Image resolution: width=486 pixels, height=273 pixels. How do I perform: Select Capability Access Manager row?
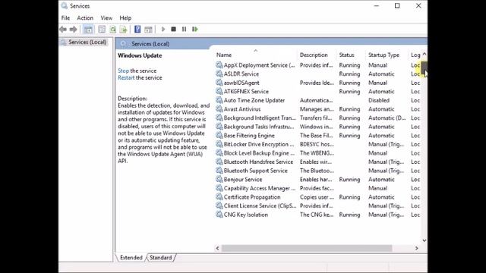pos(317,188)
